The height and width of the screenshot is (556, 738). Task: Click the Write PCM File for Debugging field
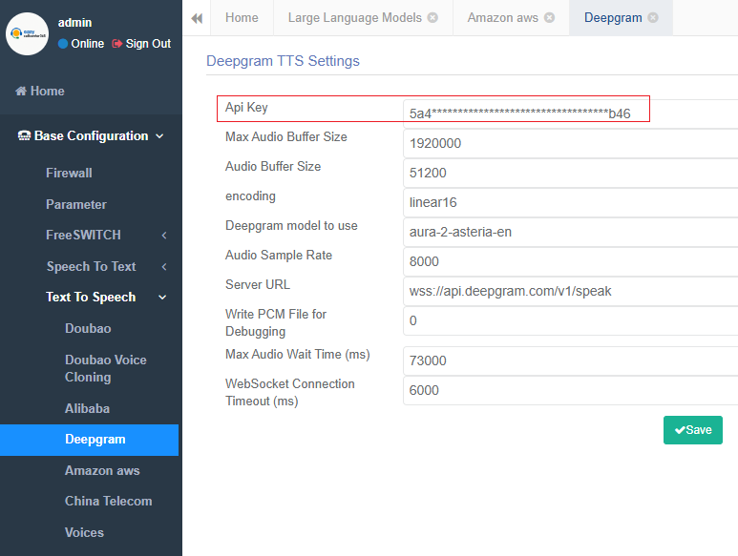point(570,321)
